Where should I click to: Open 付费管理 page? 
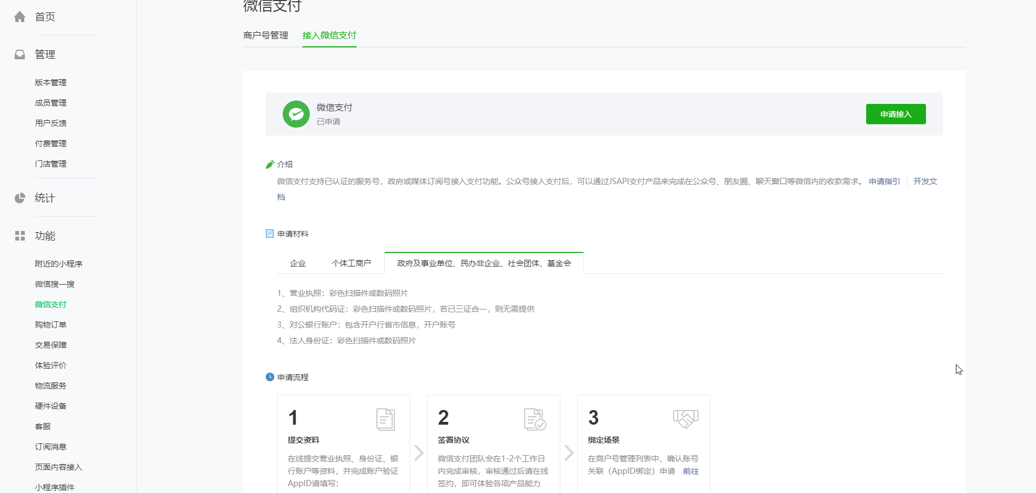pyautogui.click(x=51, y=143)
